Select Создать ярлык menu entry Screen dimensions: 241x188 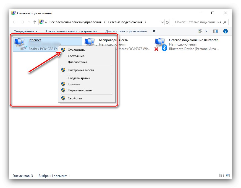(x=87, y=78)
